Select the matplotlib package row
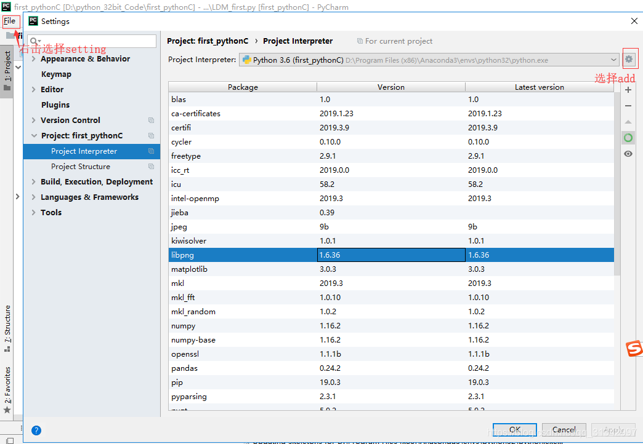643x444 pixels. (391, 269)
